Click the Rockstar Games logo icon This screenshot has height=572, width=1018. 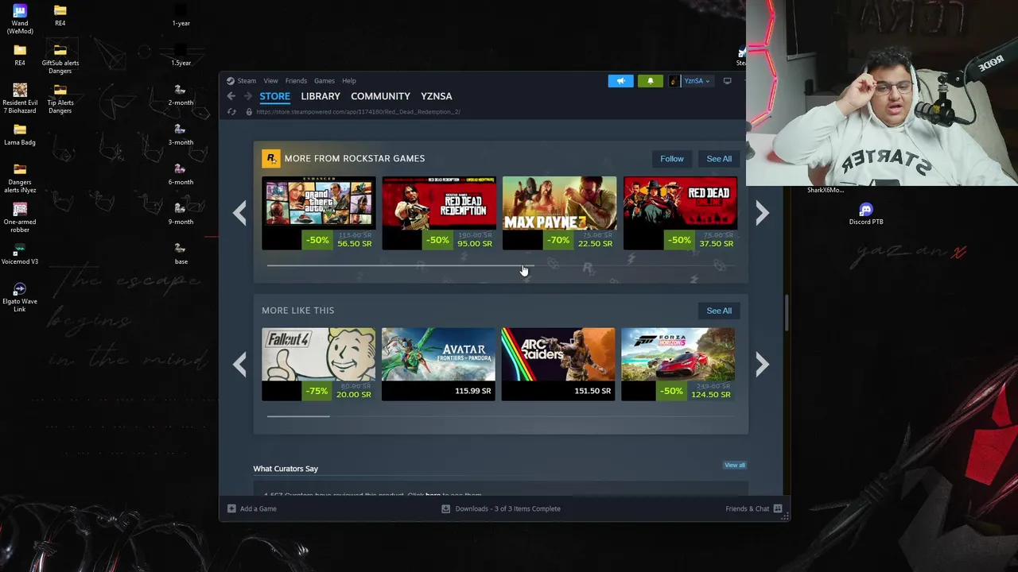pyautogui.click(x=270, y=158)
